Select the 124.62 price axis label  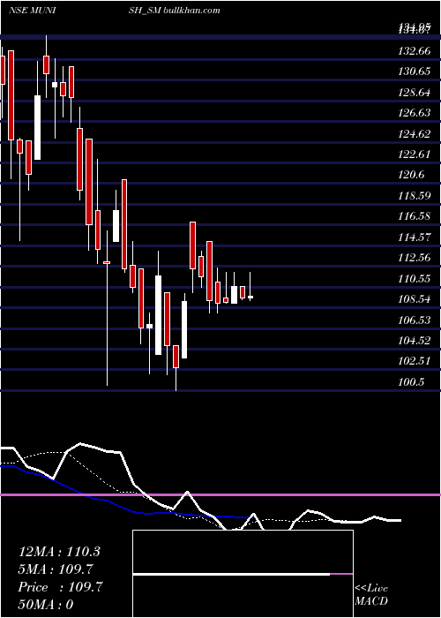[415, 134]
